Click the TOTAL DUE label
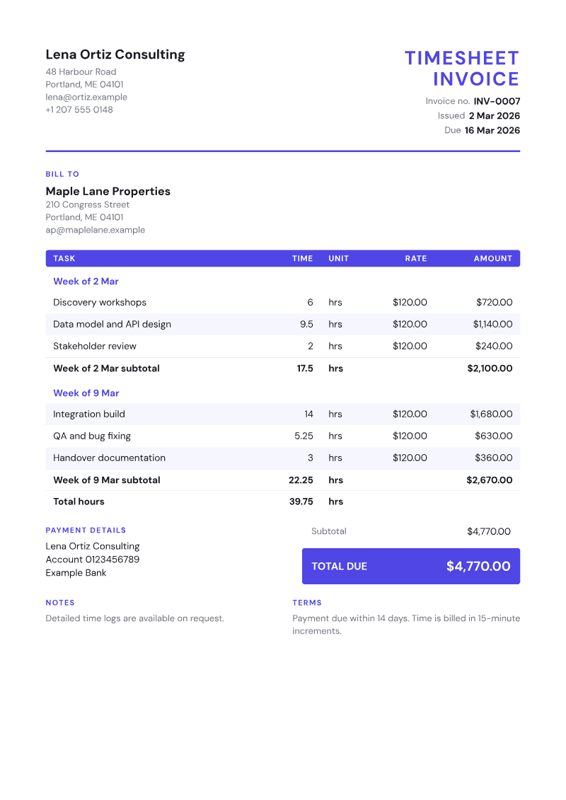 point(340,567)
